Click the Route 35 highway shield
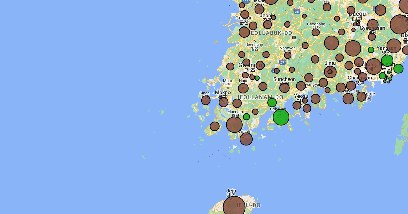Screen dimensions: 408x214 (297, 12)
